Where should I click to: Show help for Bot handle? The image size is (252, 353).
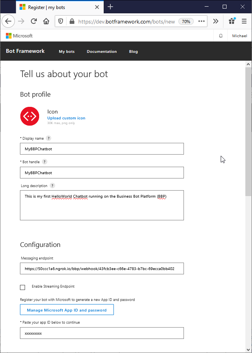(x=45, y=162)
